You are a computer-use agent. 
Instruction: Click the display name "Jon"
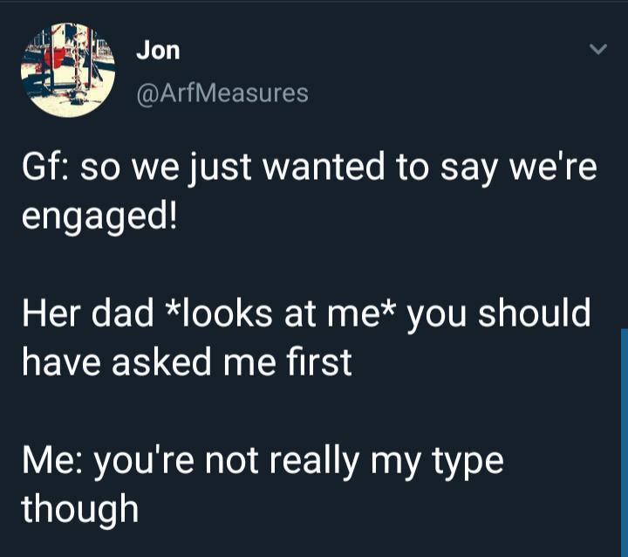[x=158, y=50]
